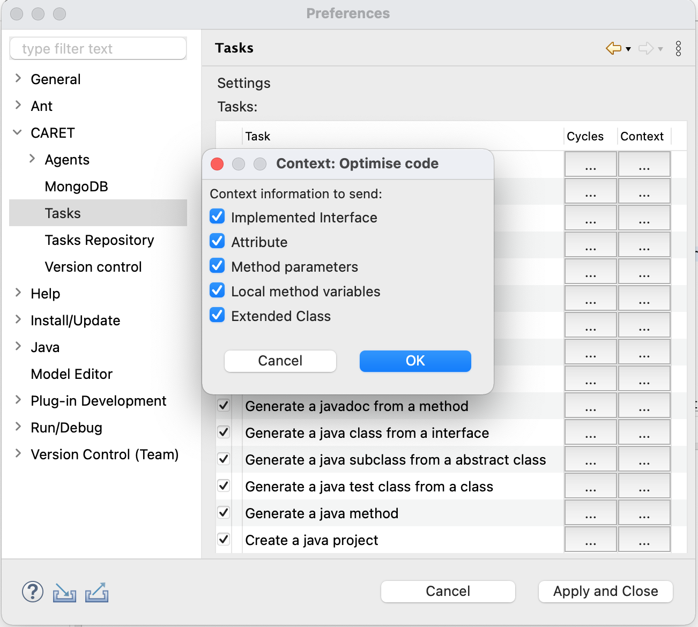Click Apply and Close
698x627 pixels.
tap(605, 592)
